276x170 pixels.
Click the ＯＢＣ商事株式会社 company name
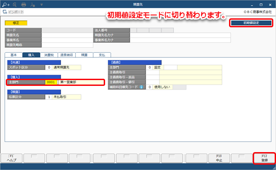coord(258,12)
